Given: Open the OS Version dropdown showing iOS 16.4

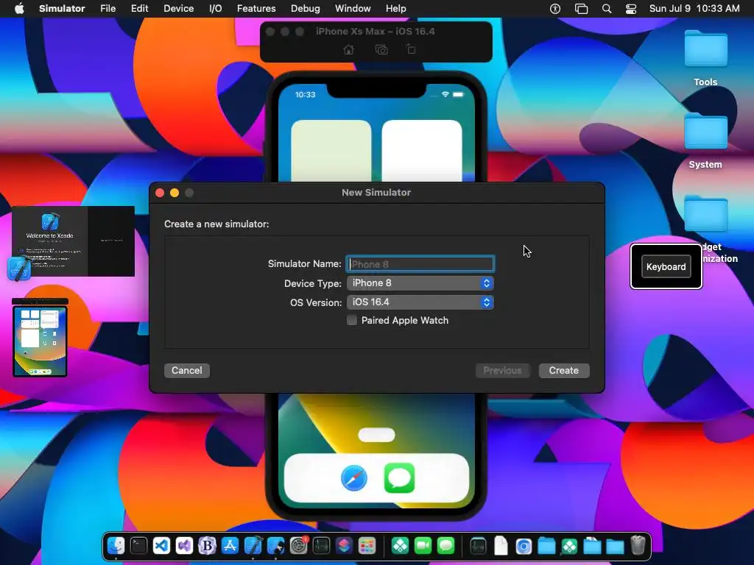Looking at the screenshot, I should [x=420, y=302].
